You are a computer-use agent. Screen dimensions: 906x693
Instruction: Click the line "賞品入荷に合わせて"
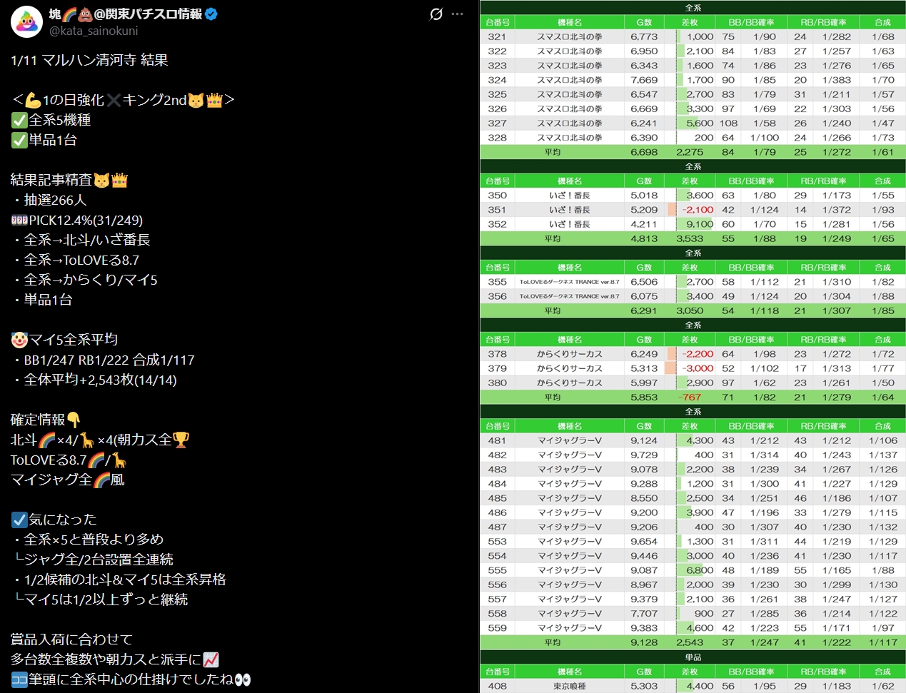tap(71, 639)
